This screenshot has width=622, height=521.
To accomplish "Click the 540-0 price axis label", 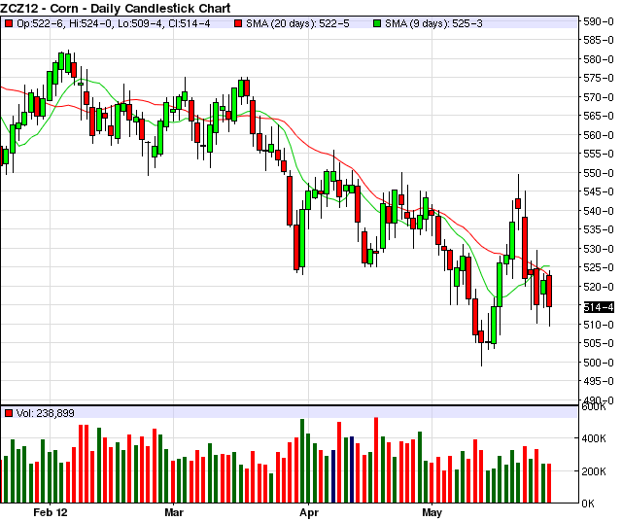I will (x=599, y=211).
